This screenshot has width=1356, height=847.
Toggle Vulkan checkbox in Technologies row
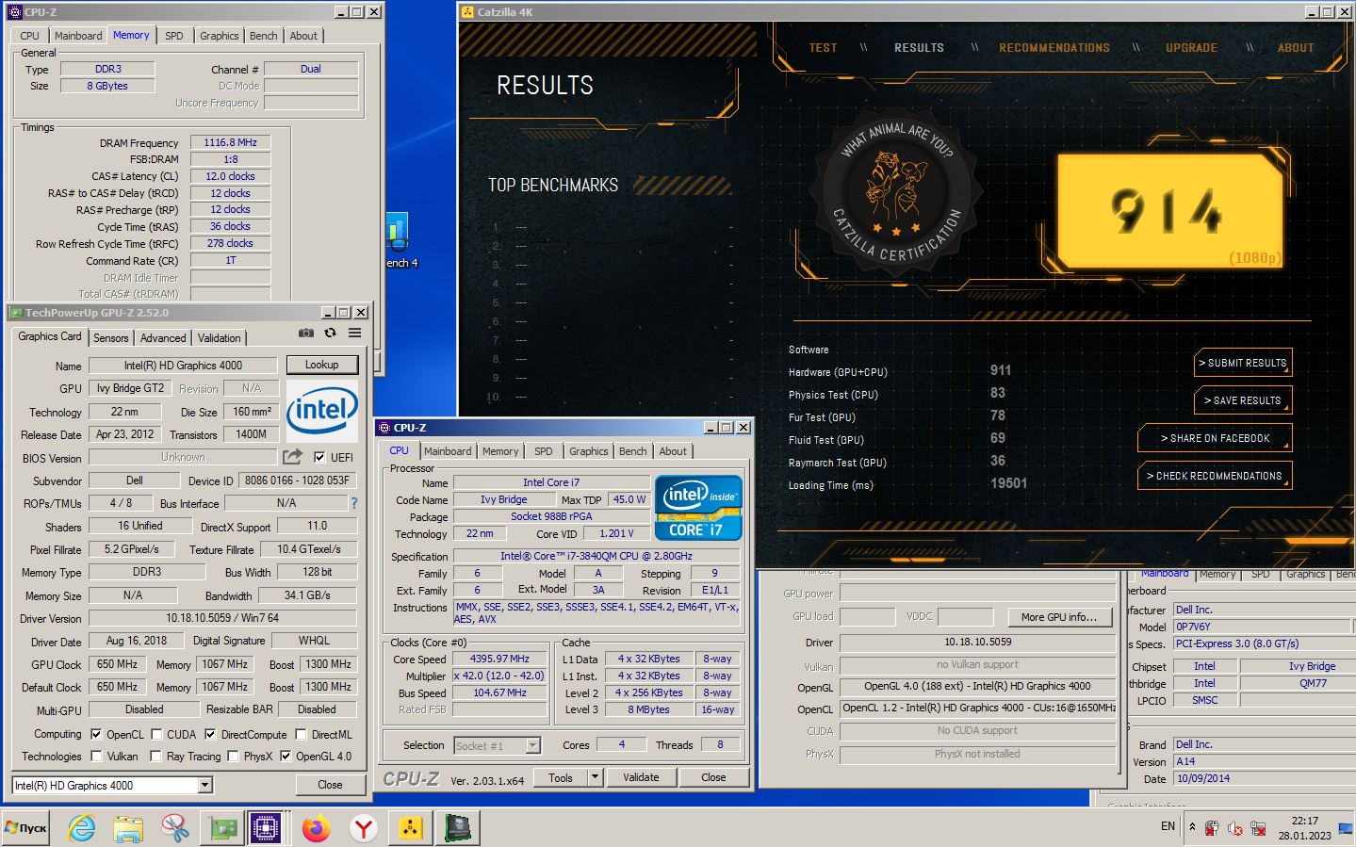[96, 756]
